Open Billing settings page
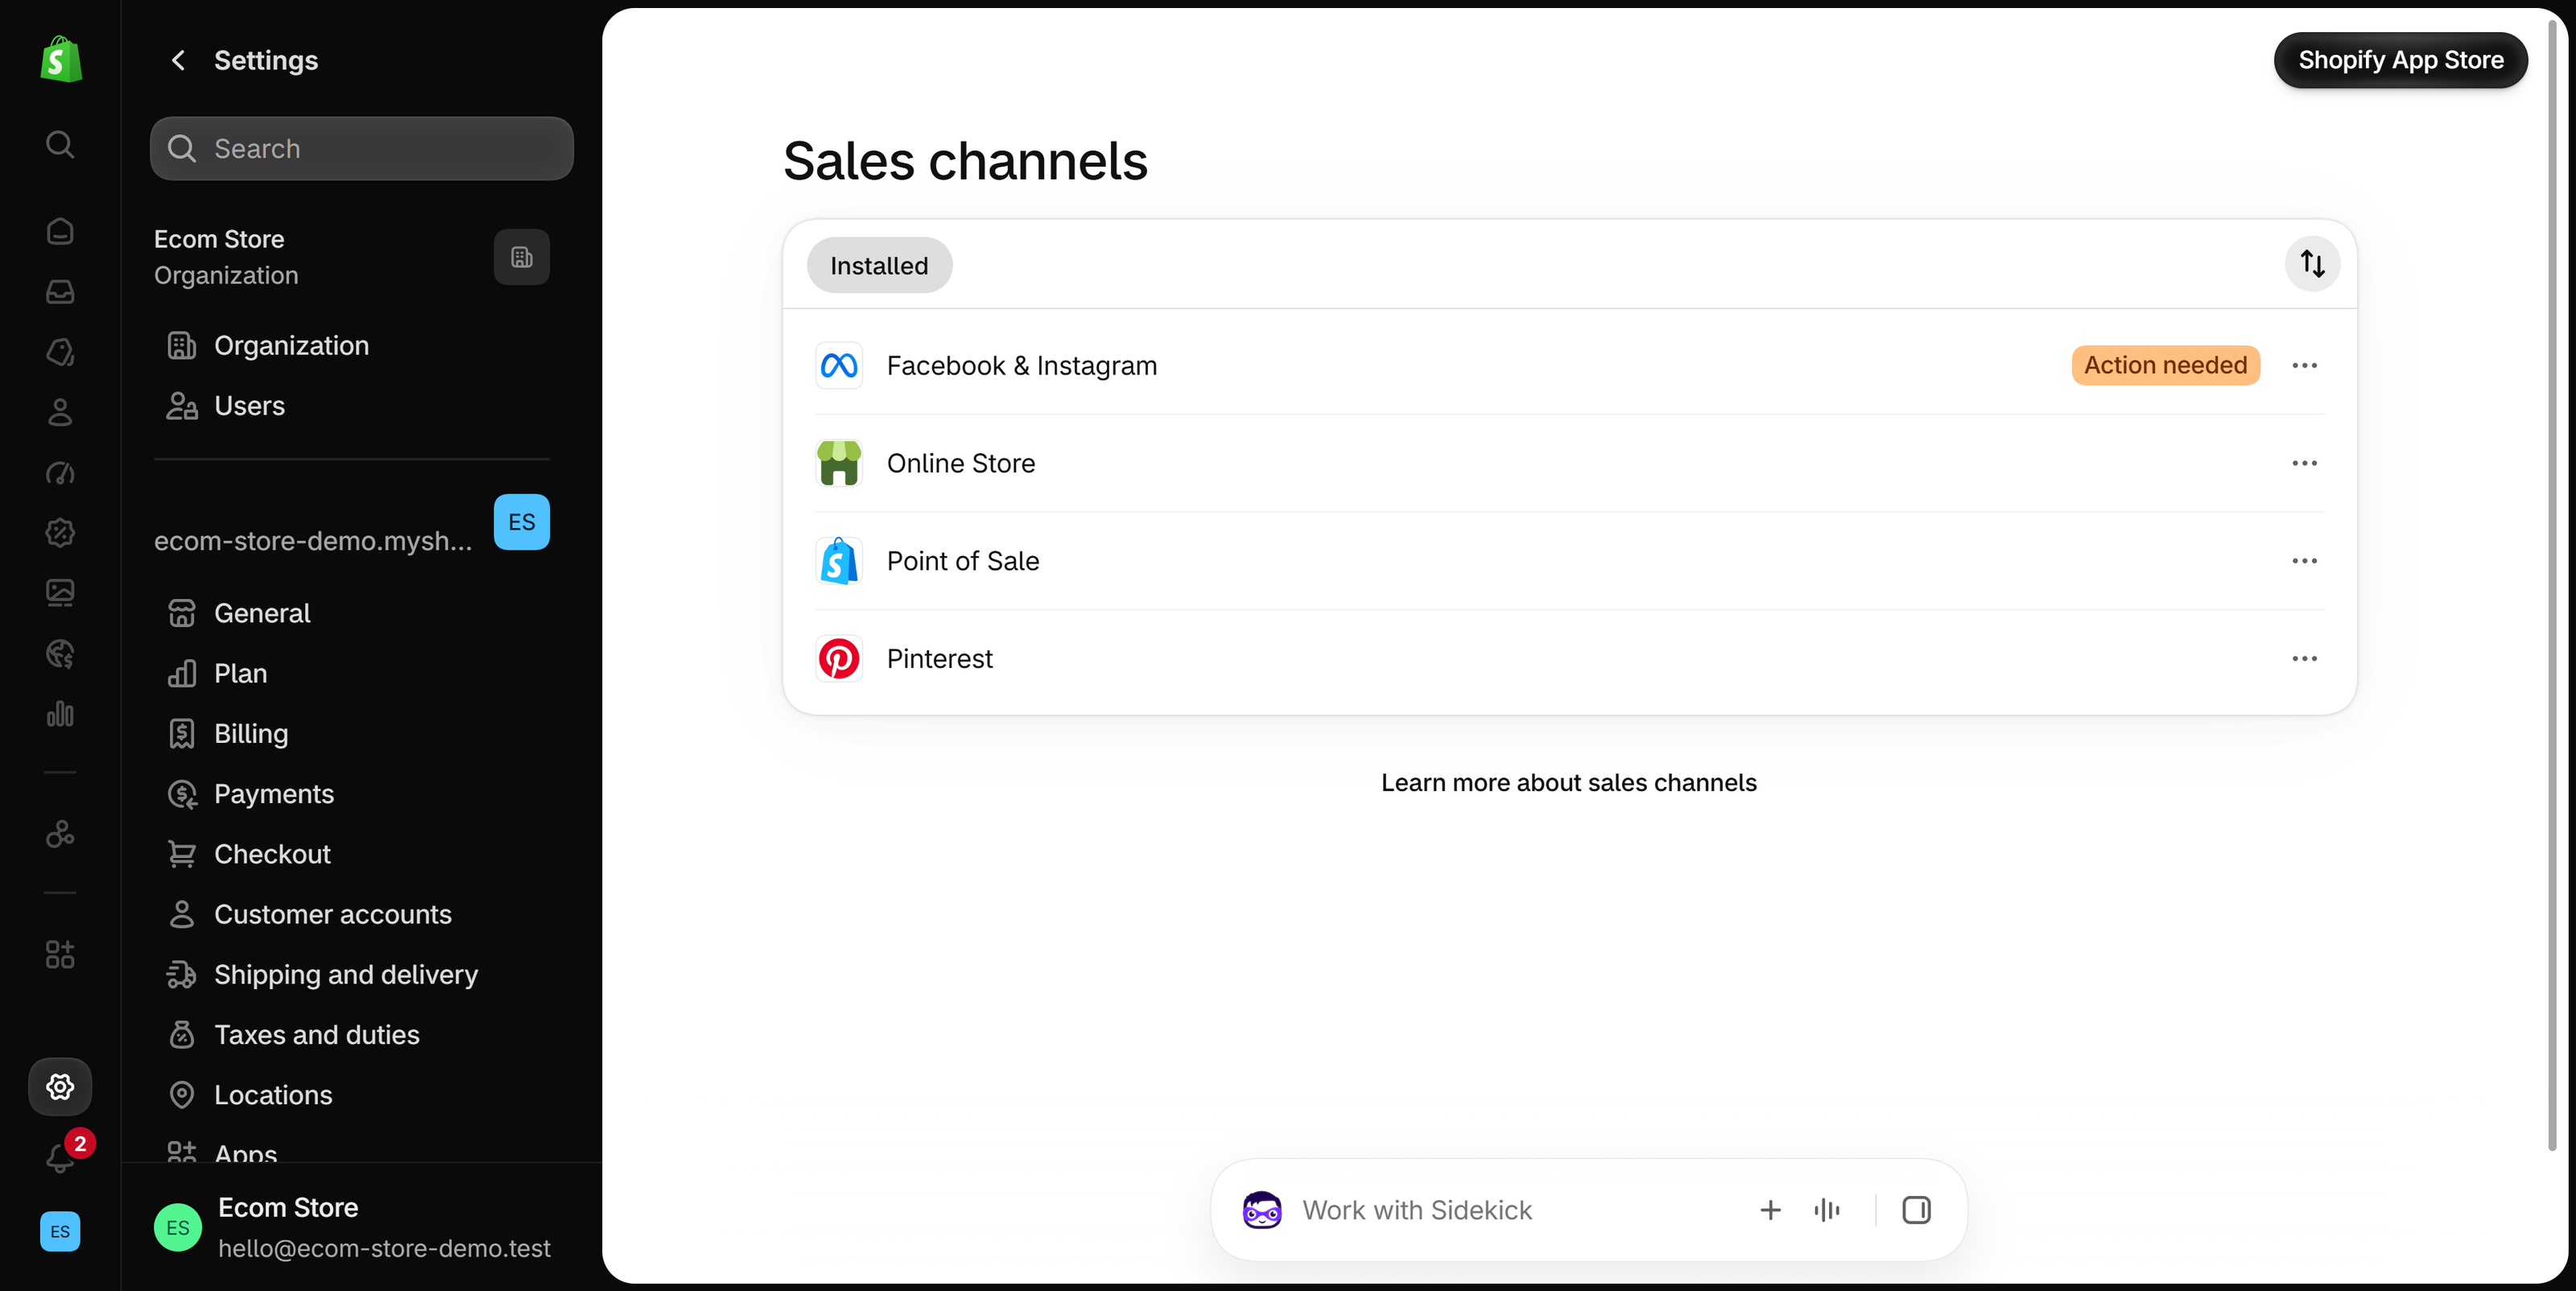Screen dimensions: 2576x1291 point(351,734)
